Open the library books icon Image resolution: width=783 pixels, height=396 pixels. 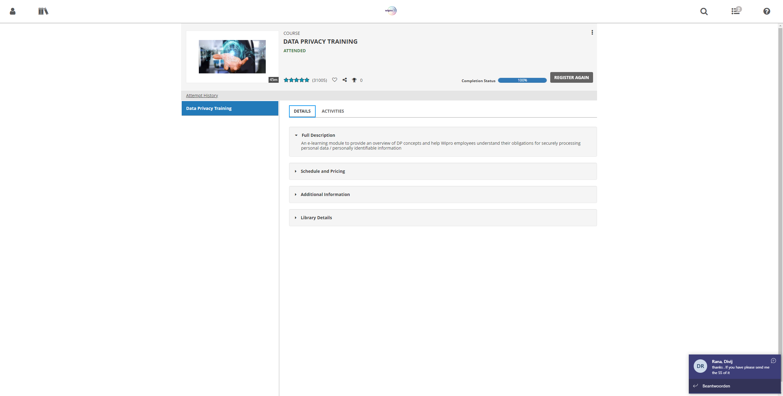click(43, 11)
